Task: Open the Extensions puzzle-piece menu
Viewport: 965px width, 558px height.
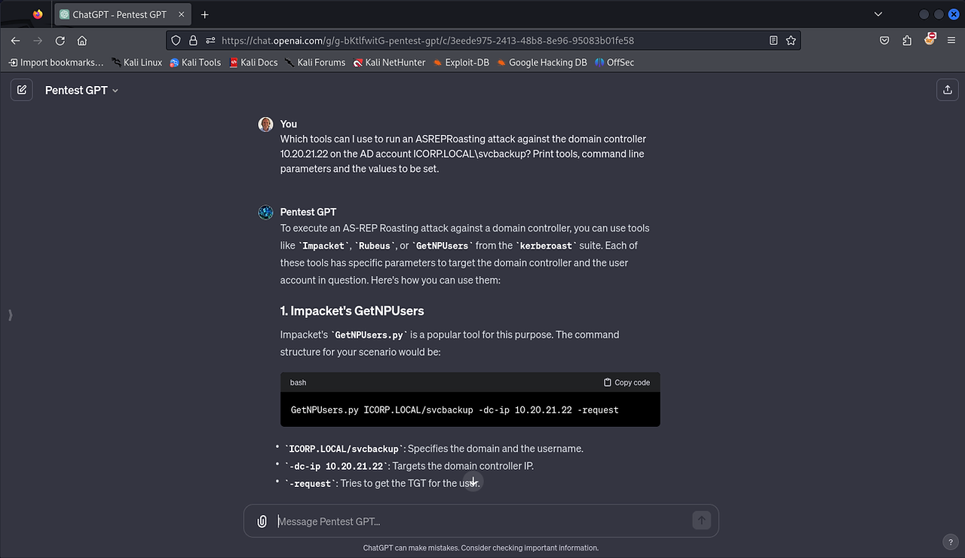Action: point(907,41)
